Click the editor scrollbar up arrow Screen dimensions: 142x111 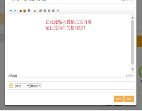[x=132, y=18]
